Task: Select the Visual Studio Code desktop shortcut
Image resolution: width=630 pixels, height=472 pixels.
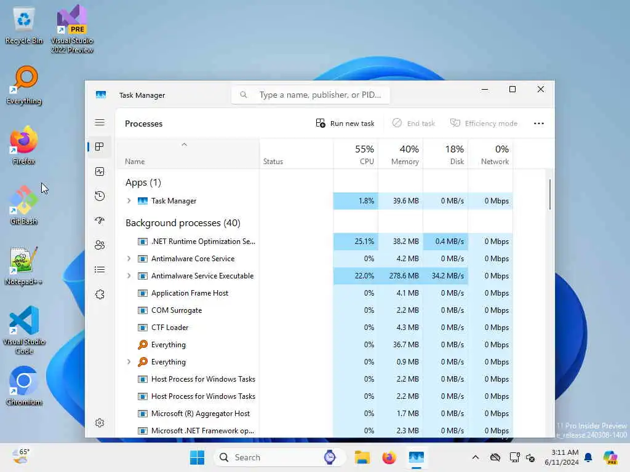Action: pos(24,330)
